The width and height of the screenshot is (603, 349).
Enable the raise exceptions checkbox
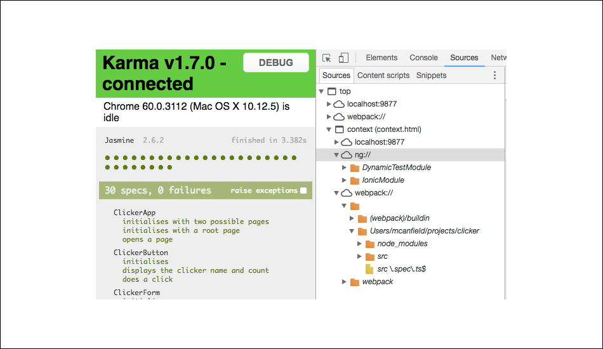(x=303, y=190)
